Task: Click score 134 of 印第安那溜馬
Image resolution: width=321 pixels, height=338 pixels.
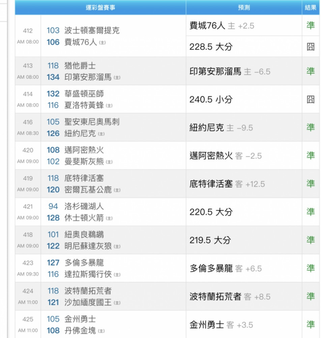Action: pyautogui.click(x=53, y=77)
